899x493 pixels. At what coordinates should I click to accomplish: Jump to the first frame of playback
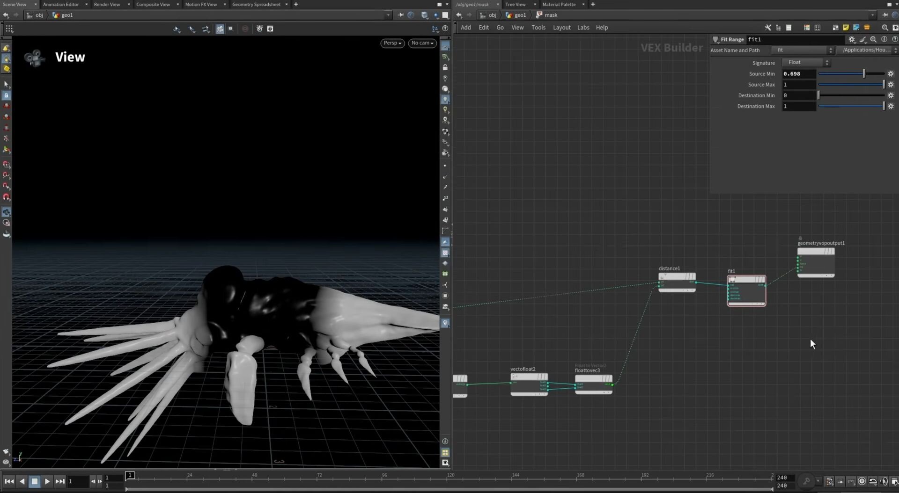9,481
